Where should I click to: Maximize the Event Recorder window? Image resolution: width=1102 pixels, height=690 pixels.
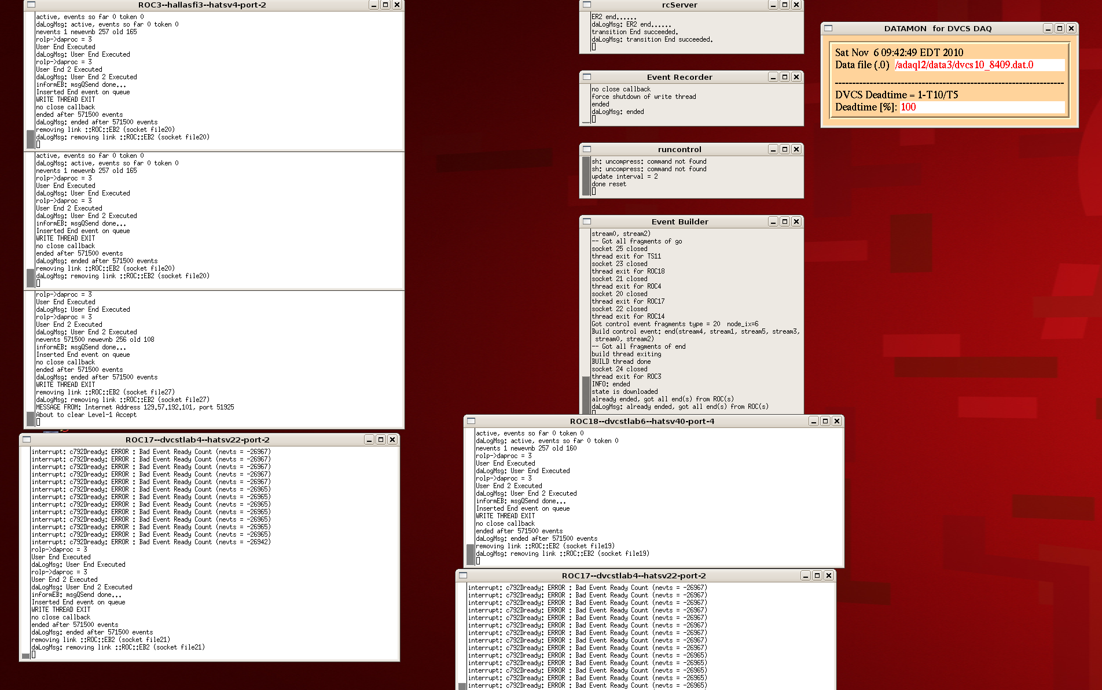785,77
